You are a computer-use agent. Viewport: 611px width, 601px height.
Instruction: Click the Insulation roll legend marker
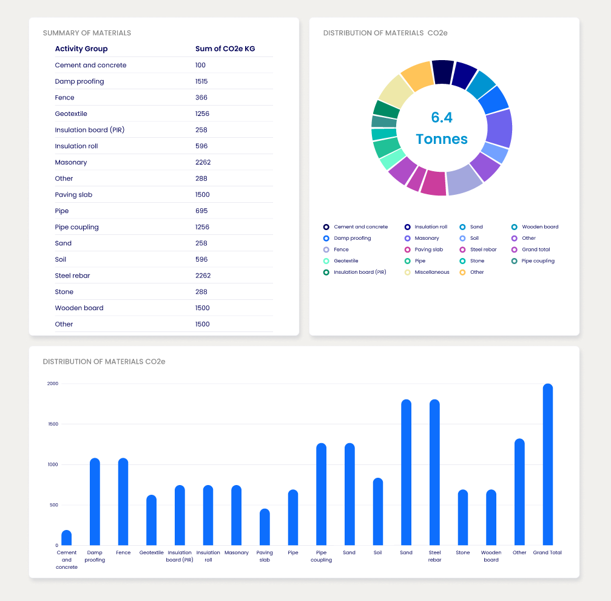click(408, 227)
